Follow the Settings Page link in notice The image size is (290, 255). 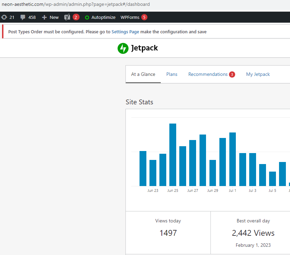coord(125,32)
